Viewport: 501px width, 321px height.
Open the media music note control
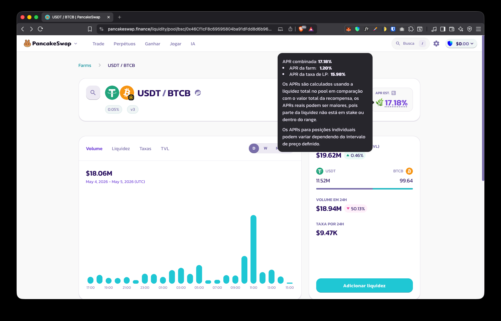[434, 29]
